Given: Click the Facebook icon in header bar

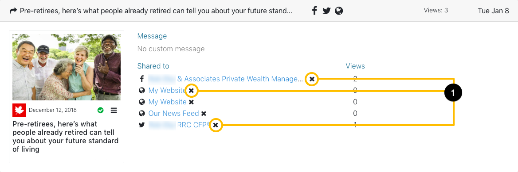Looking at the screenshot, I should point(314,11).
